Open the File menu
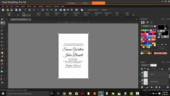 (3, 6)
